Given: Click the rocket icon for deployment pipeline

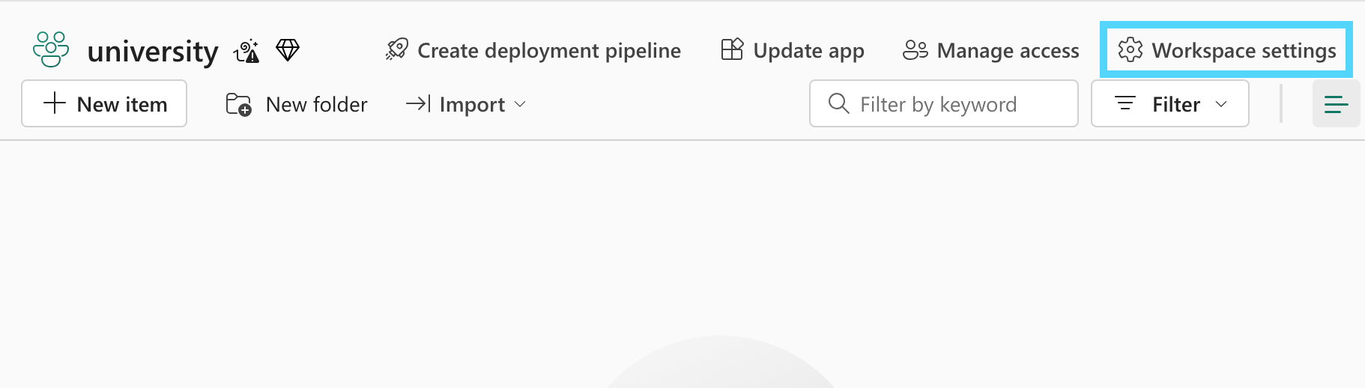Looking at the screenshot, I should tap(397, 50).
